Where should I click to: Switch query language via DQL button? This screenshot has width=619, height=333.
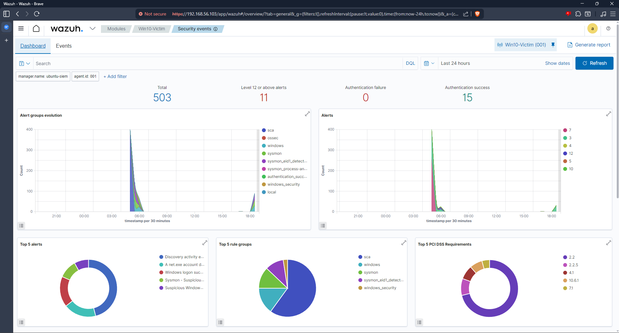click(410, 63)
